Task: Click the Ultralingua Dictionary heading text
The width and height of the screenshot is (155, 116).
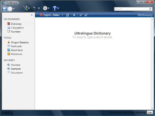Action: [92, 33]
